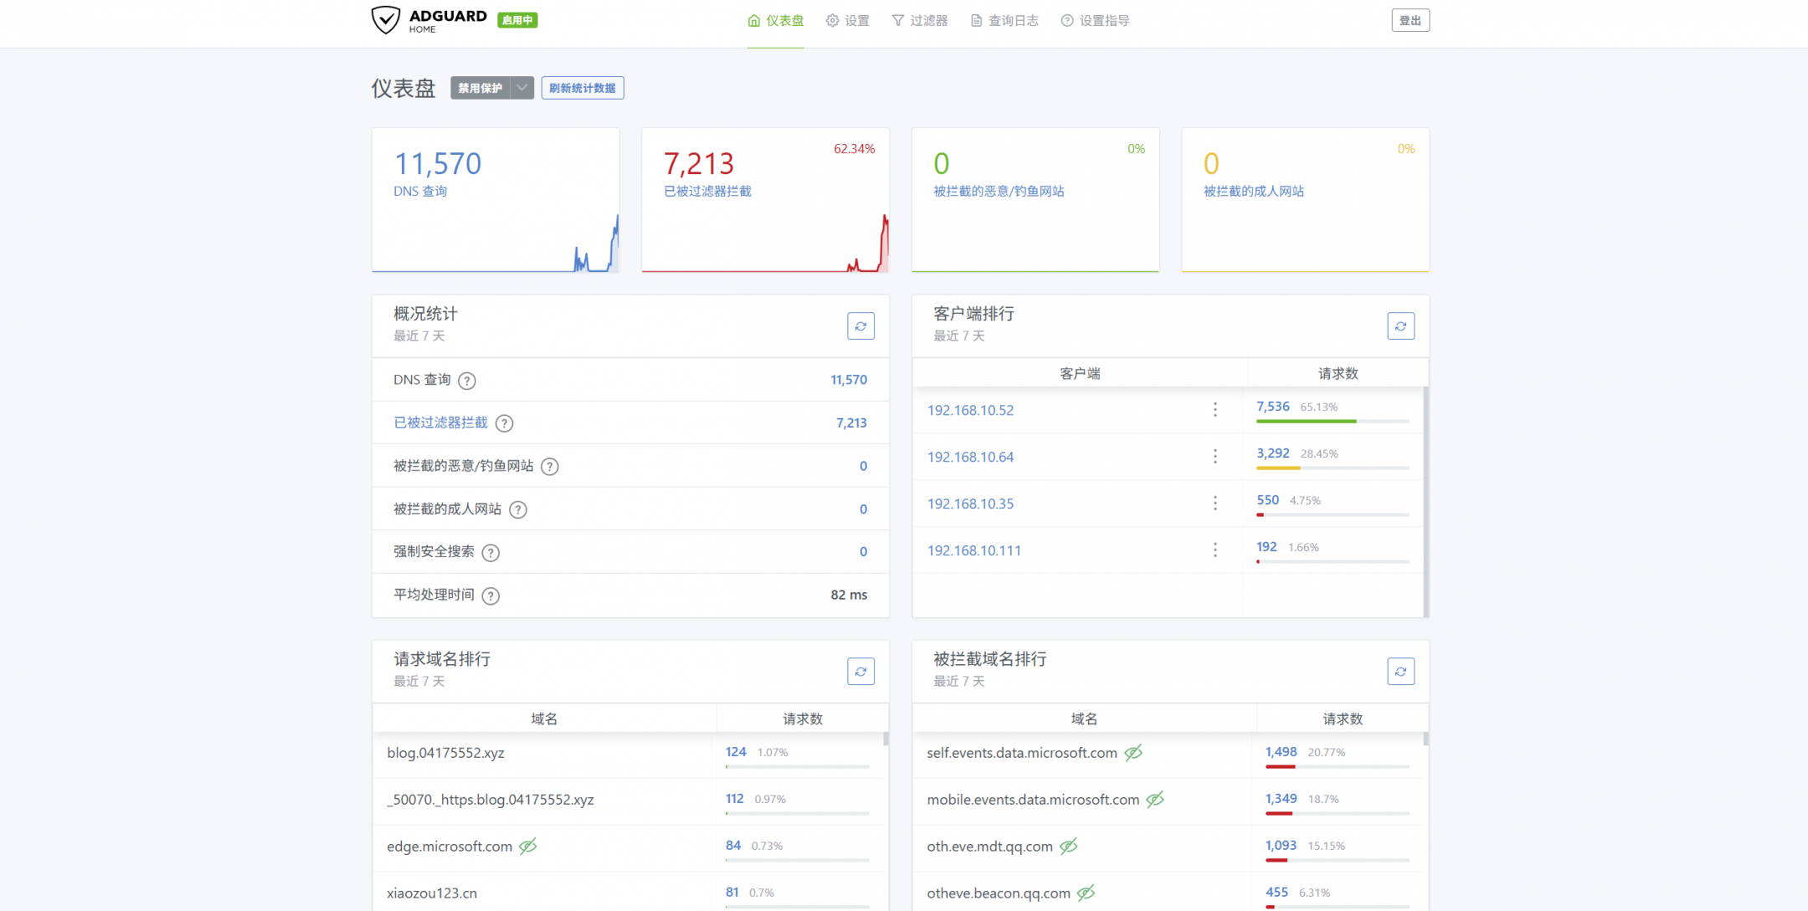1808x911 pixels.
Task: Open help icon beside 已被过滤器拦截
Action: pyautogui.click(x=504, y=423)
